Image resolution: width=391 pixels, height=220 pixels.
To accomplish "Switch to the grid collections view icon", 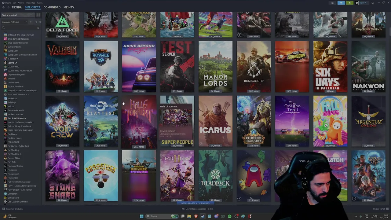I will (x=38, y=15).
